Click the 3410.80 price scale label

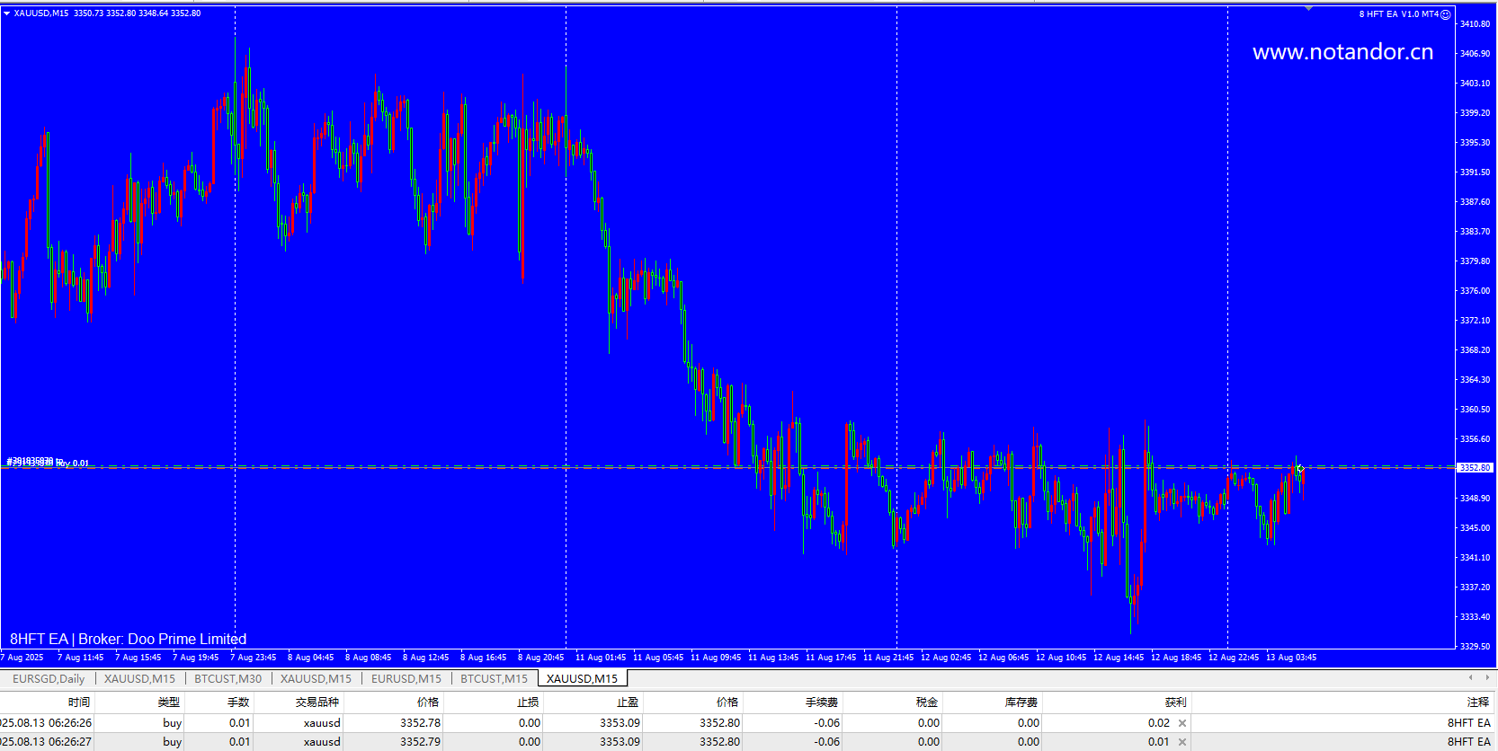point(1475,24)
